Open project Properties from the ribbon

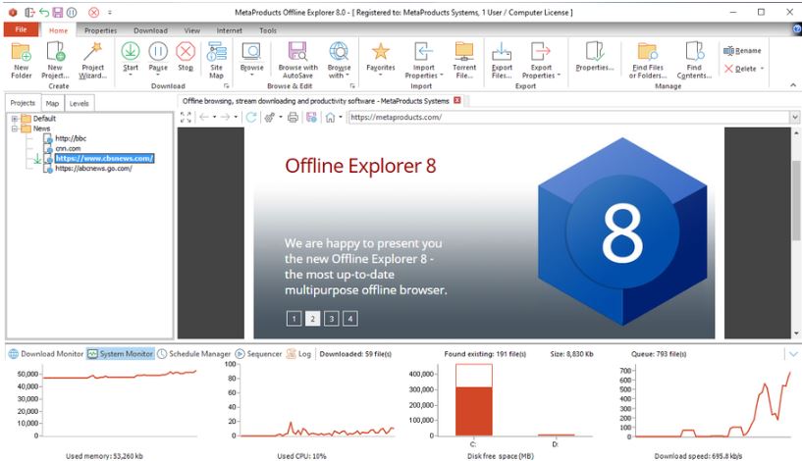coord(594,57)
